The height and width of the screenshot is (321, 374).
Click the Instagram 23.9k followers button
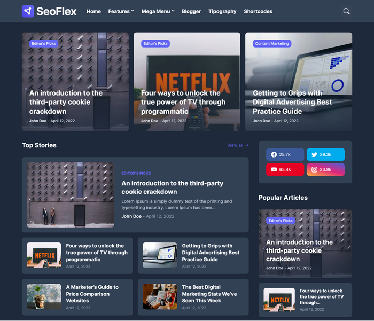[325, 169]
